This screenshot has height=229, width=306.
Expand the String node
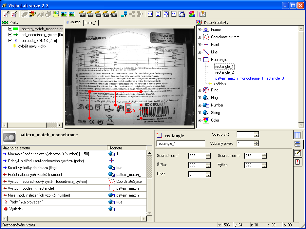coord(199,113)
